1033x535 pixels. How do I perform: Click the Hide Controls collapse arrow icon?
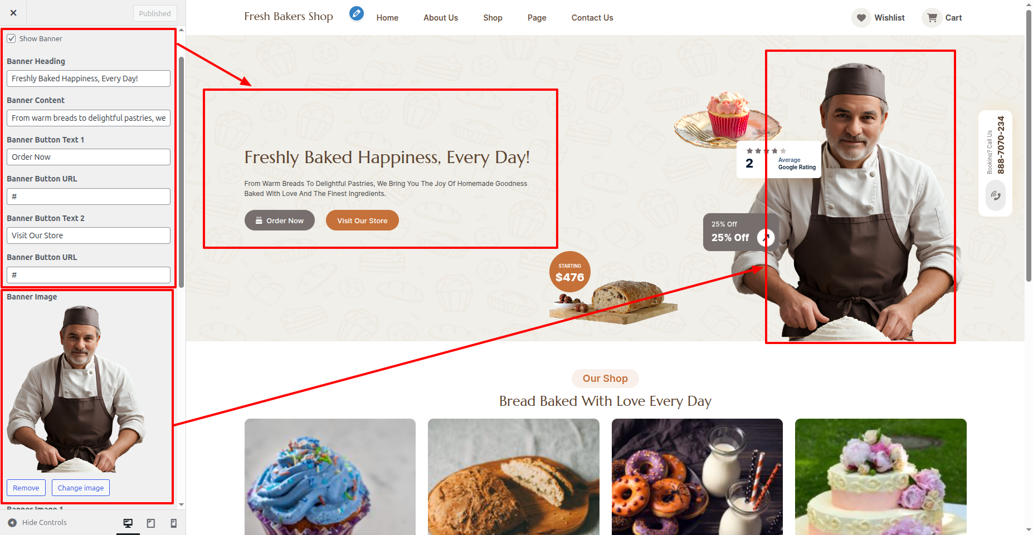pos(12,523)
